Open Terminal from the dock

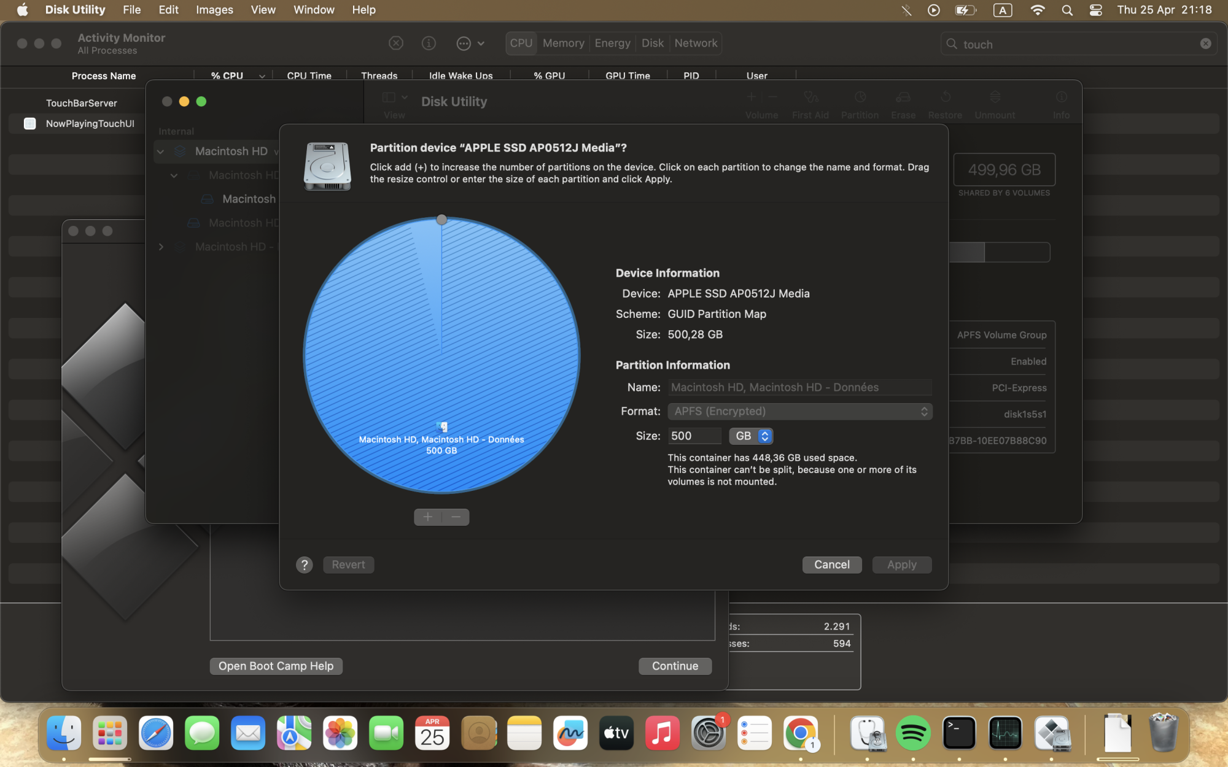[959, 733]
